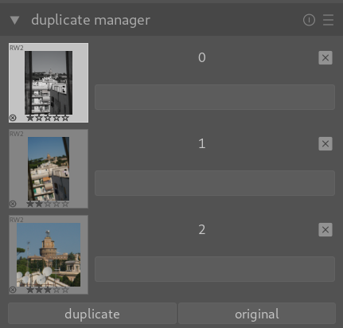Viewport: 343px width, 328px height.
Task: Collapse the duplicate manager module
Action: (14, 20)
